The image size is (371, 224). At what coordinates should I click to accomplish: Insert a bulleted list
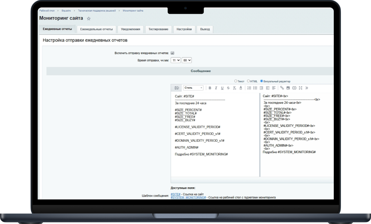pos(255,88)
